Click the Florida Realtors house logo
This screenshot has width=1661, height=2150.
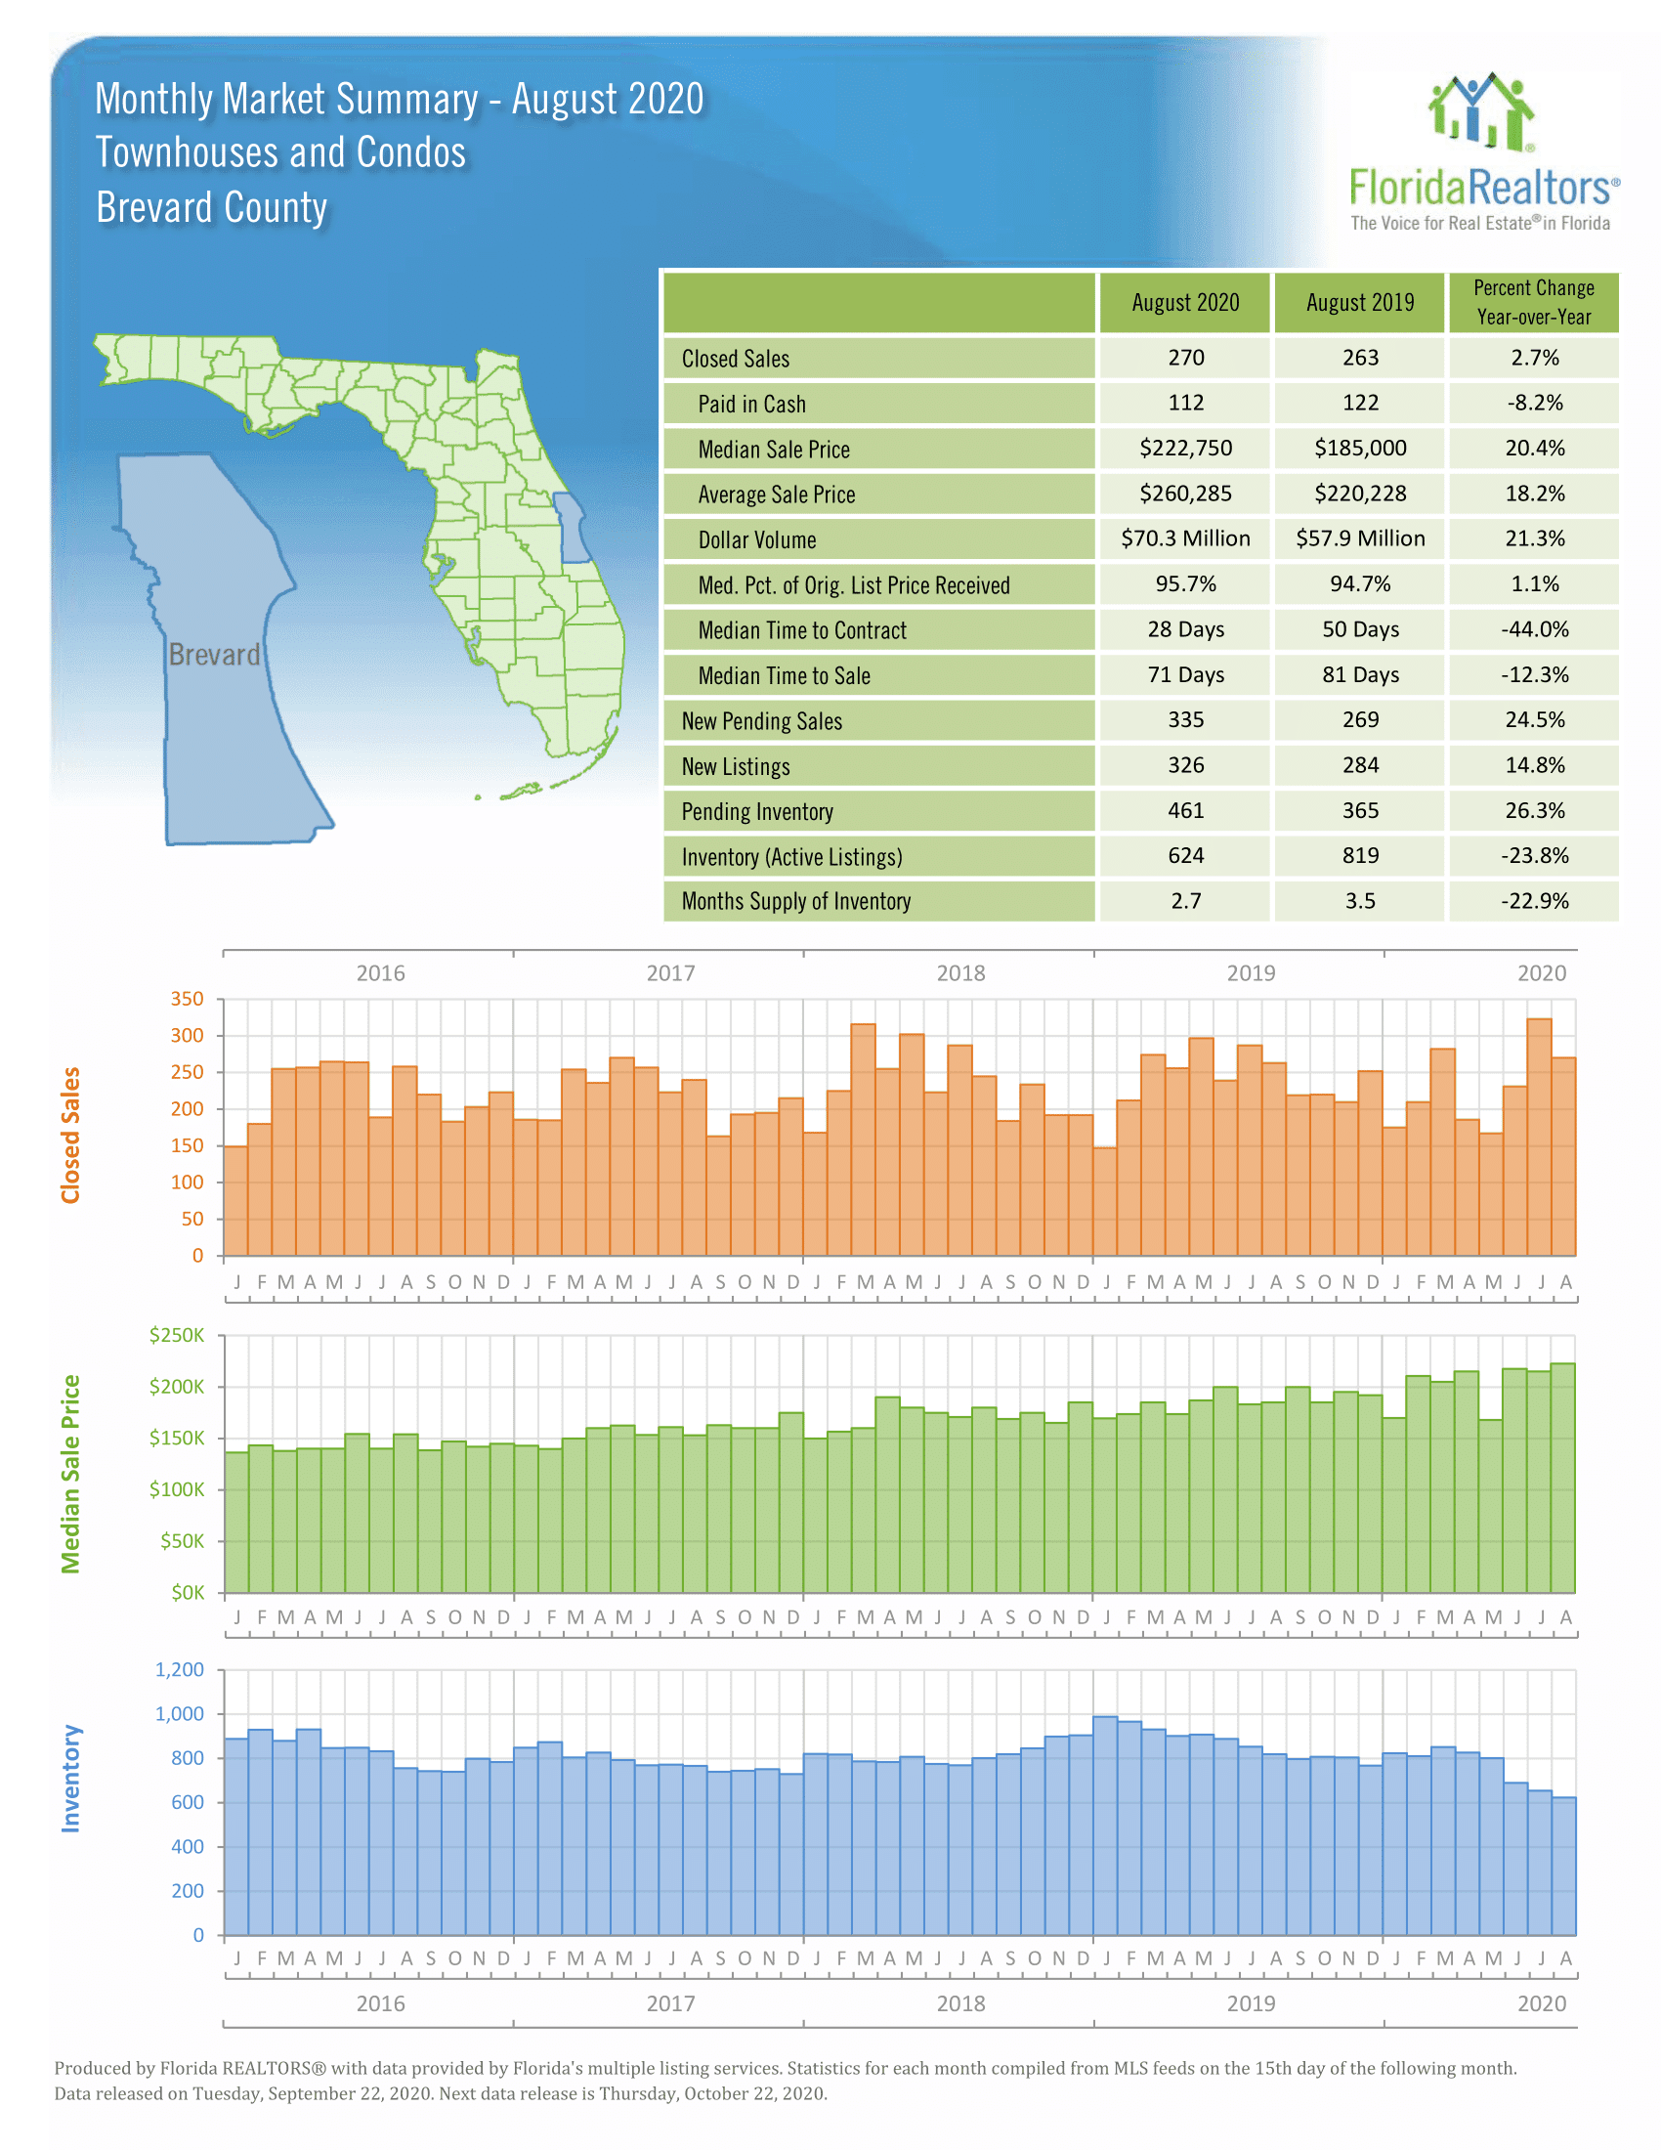click(x=1481, y=111)
